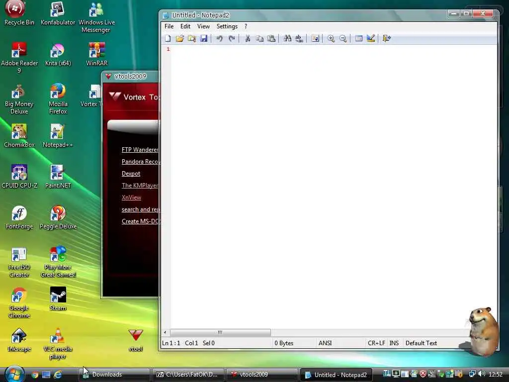Select the CPUID CPU-Z desktop icon

(x=19, y=177)
